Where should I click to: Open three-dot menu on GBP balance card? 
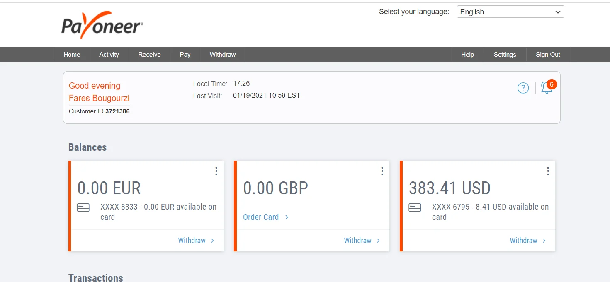[382, 171]
